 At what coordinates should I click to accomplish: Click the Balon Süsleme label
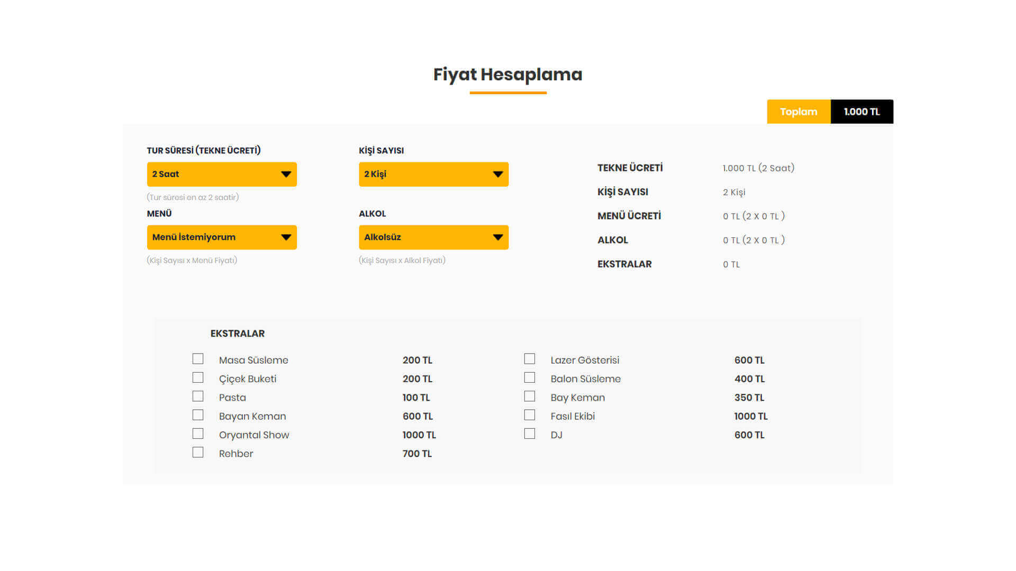tap(586, 379)
